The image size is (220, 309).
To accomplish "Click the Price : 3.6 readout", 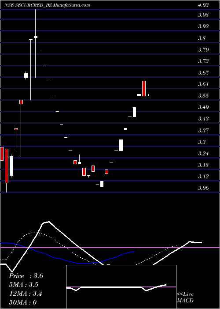I will [x=26, y=276].
